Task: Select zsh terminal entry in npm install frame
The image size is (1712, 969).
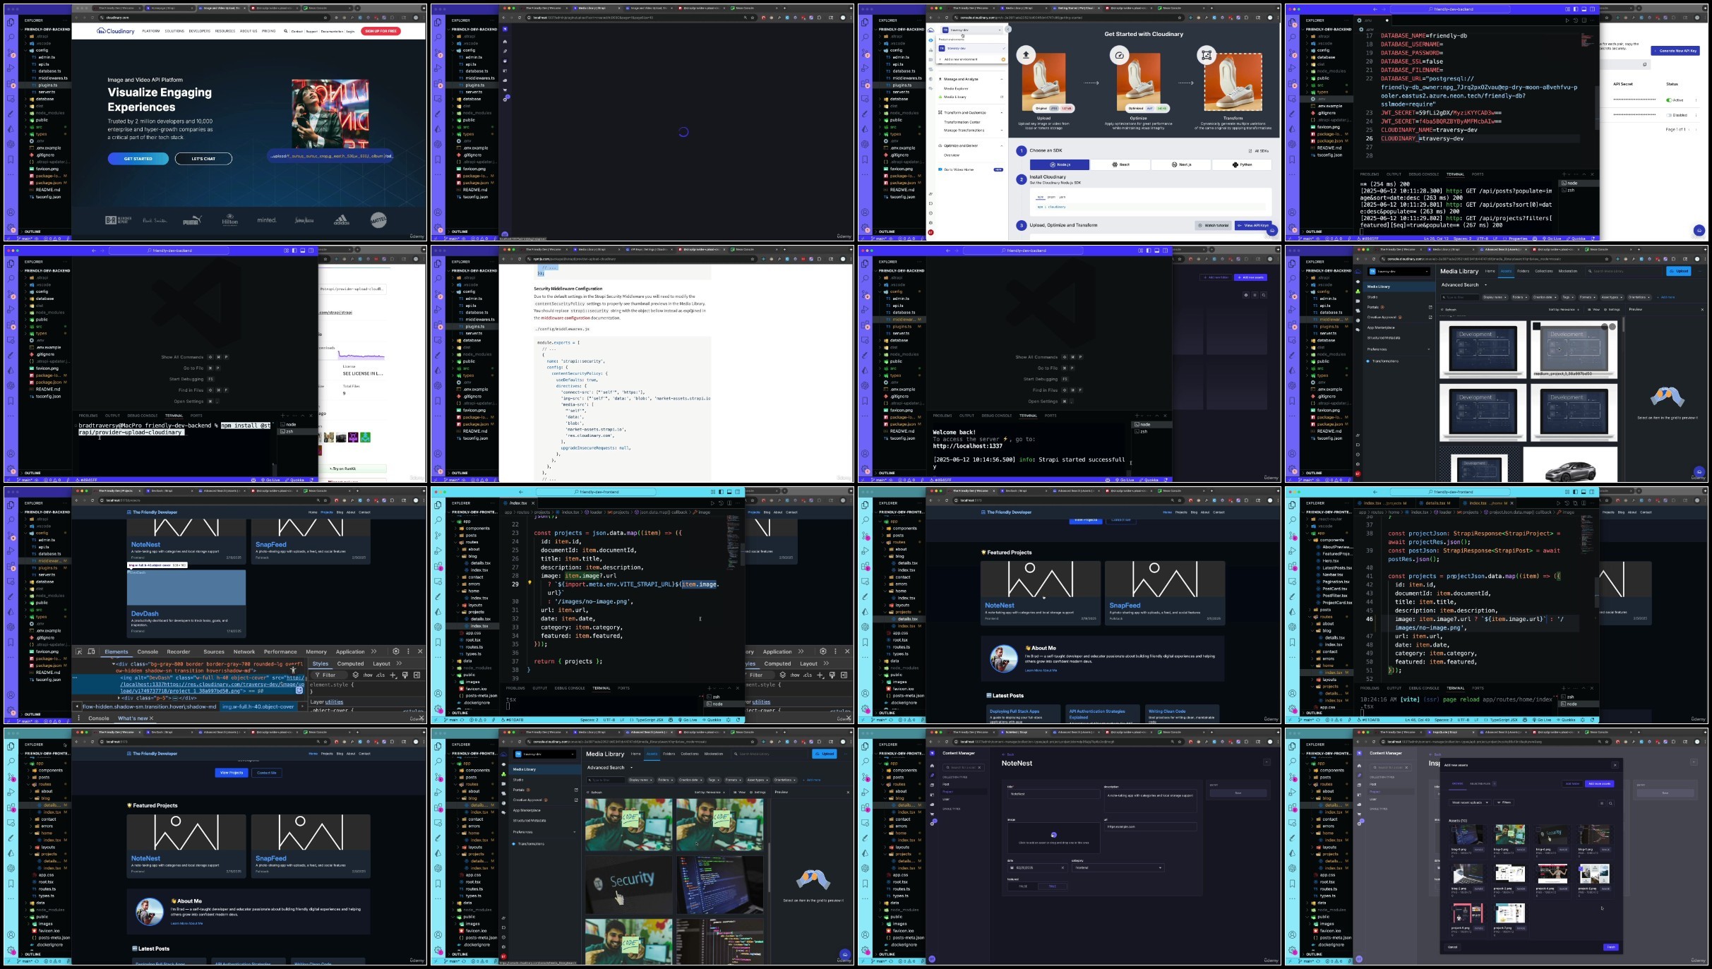Action: [299, 431]
